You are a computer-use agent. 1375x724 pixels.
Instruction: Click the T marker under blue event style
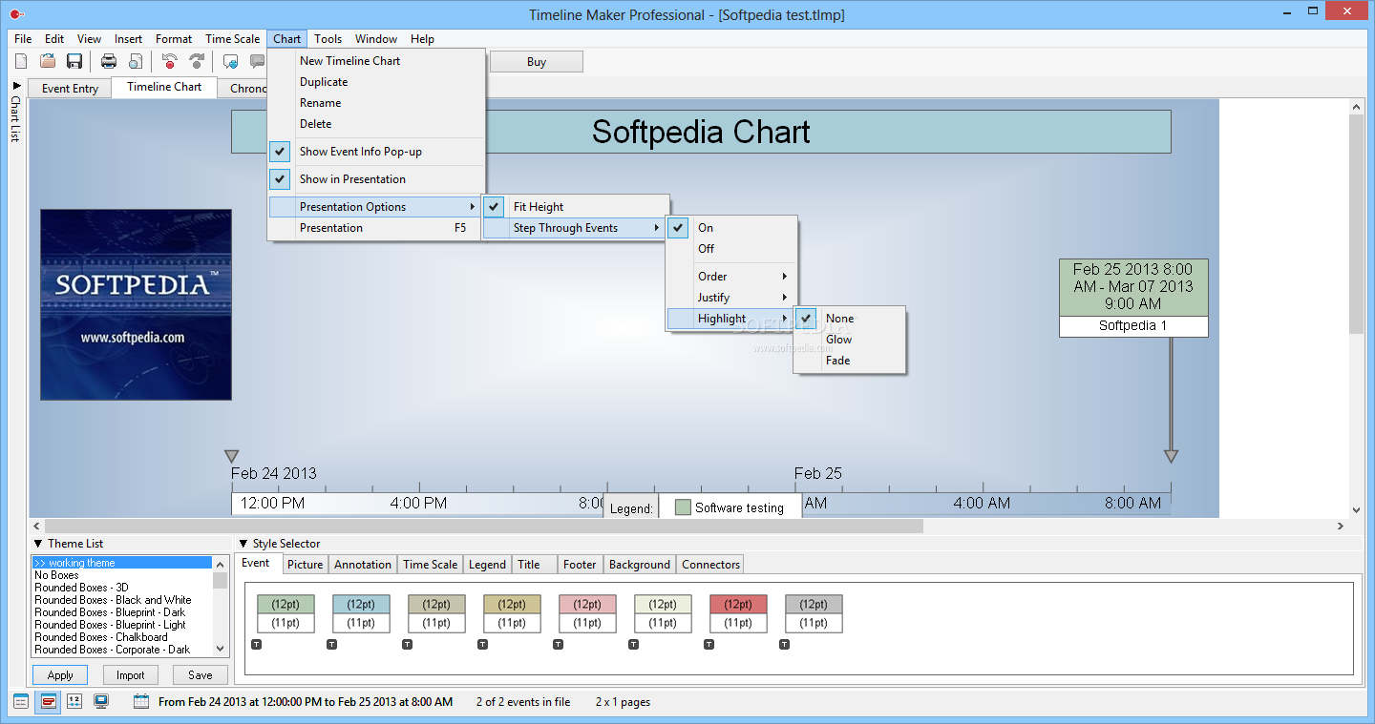(331, 645)
